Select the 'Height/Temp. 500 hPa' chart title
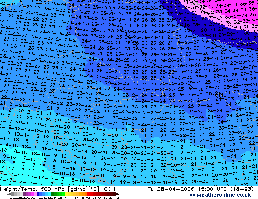 point(33,189)
